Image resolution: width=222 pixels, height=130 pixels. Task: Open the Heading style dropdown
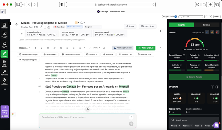pos(25,48)
